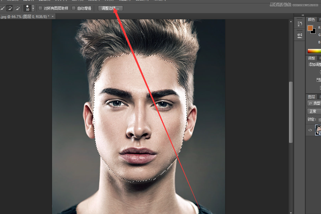The height and width of the screenshot is (214, 321).
Task: Choose the subtract from selection brush mode
Action: 17,8
